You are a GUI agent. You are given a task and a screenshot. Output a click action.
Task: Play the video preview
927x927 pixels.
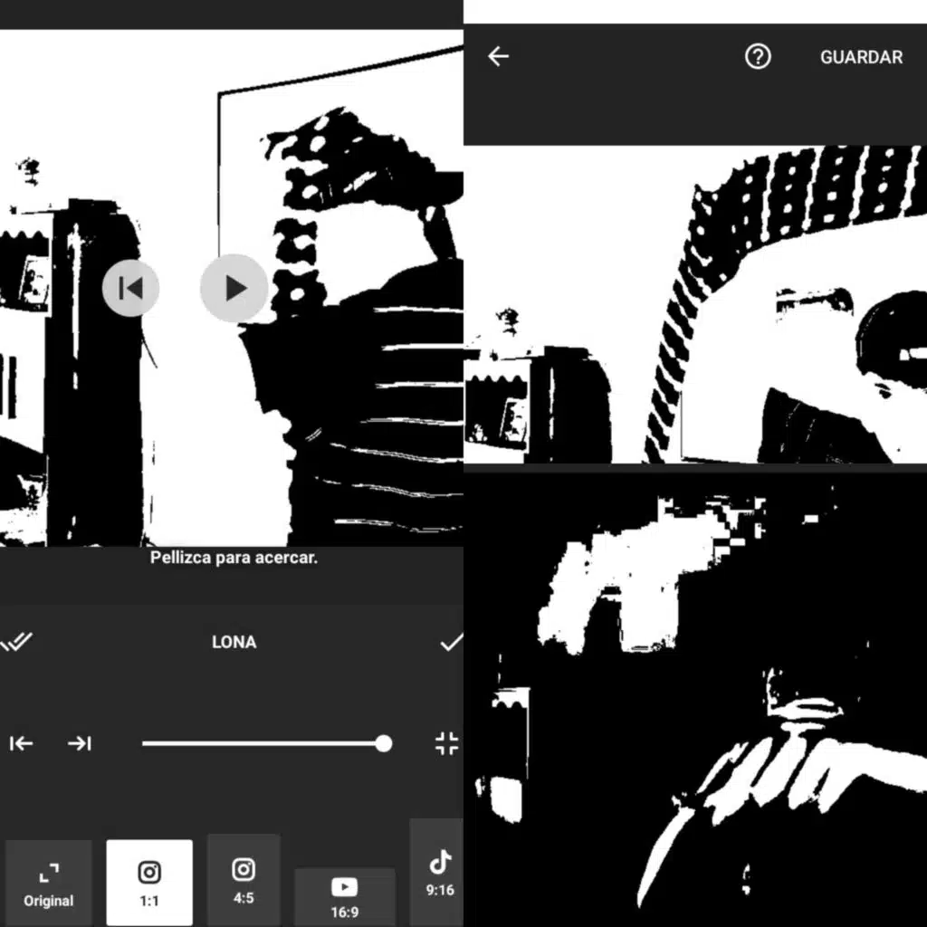234,288
